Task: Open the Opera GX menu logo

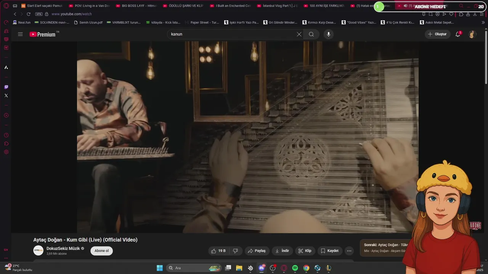Action: click(x=6, y=6)
